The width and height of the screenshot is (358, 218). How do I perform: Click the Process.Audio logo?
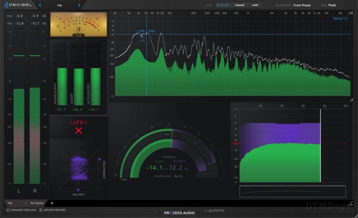(179, 213)
